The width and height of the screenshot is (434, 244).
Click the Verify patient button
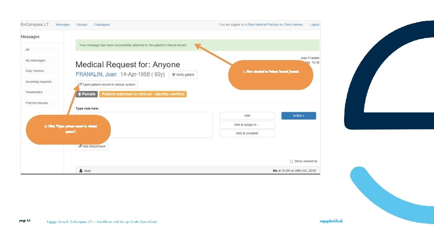click(183, 75)
